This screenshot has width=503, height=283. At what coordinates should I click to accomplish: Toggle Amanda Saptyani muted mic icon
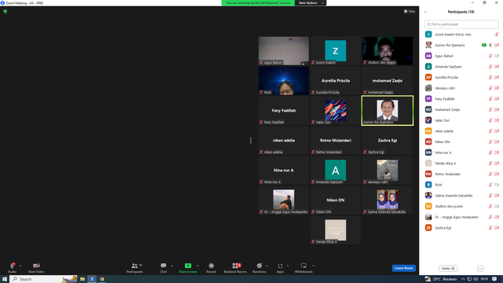490,67
